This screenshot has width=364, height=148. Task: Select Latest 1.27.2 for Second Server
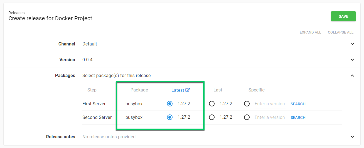click(170, 117)
